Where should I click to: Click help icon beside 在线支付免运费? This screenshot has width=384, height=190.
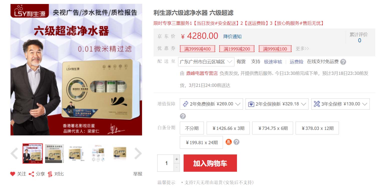(343, 62)
